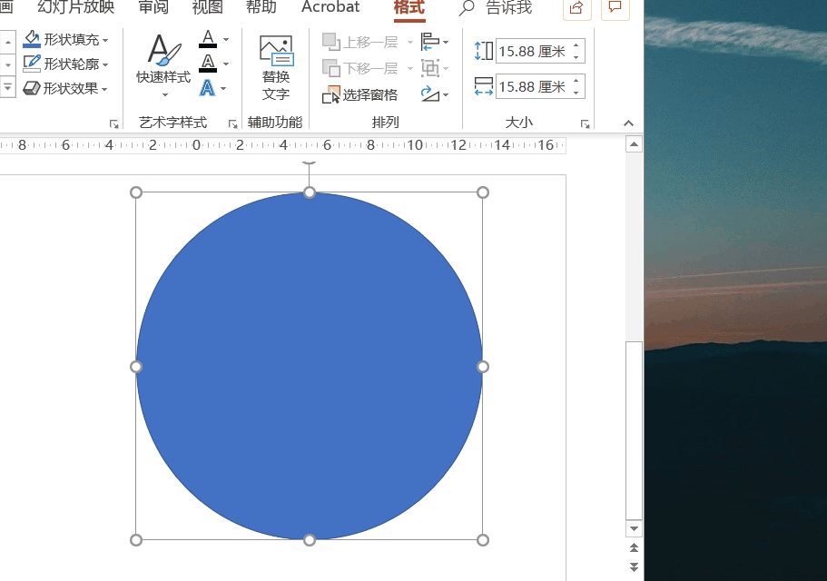Click the text outline A icon

pos(208,64)
